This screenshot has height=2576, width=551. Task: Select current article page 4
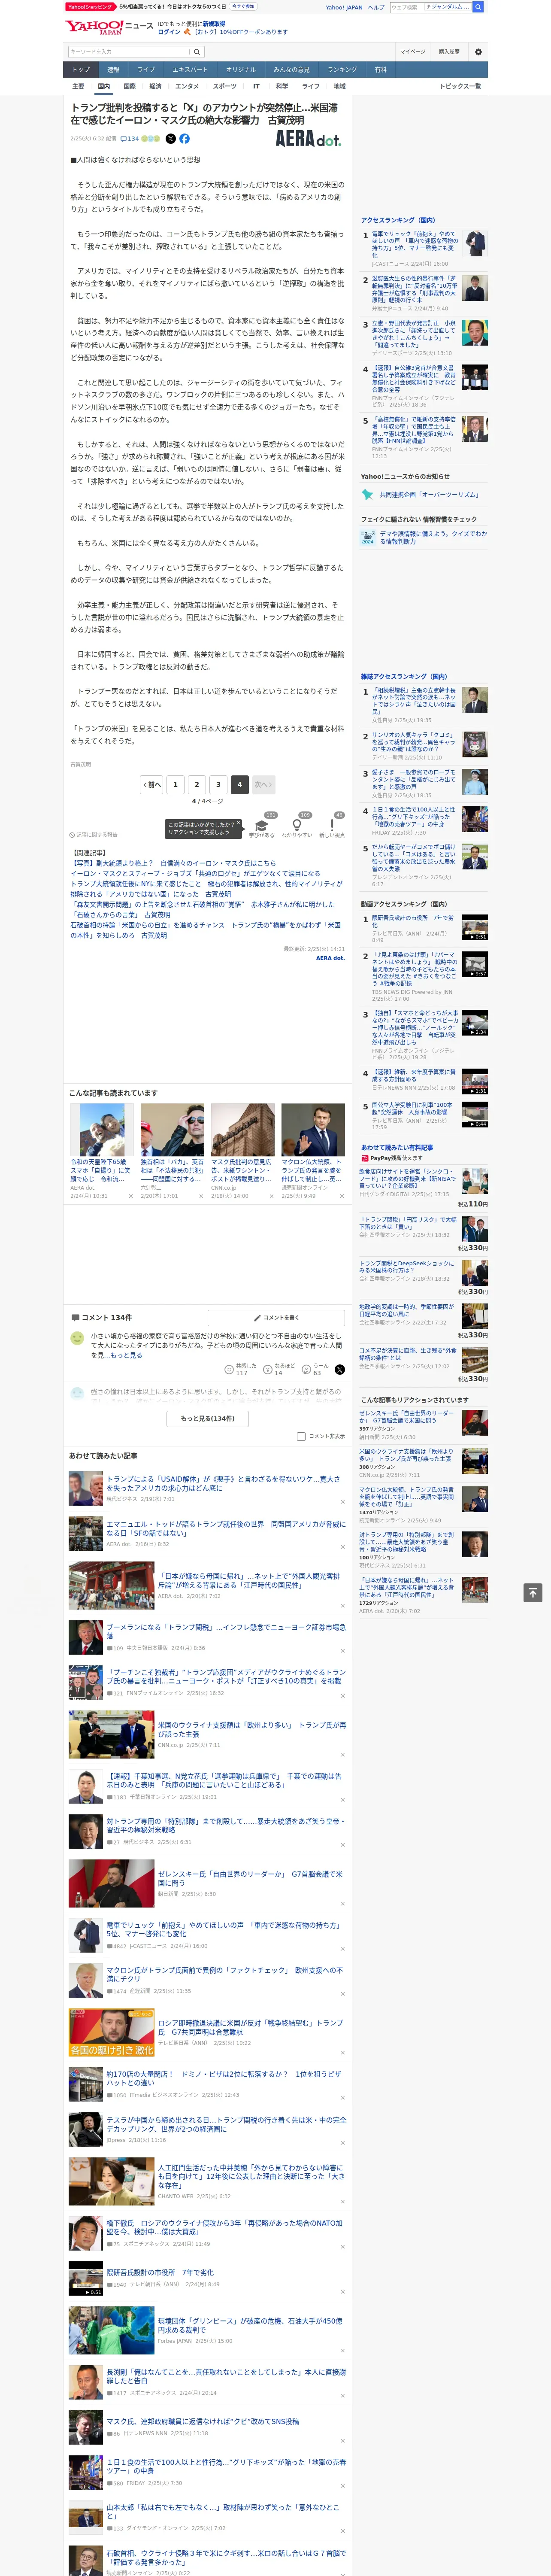240,784
